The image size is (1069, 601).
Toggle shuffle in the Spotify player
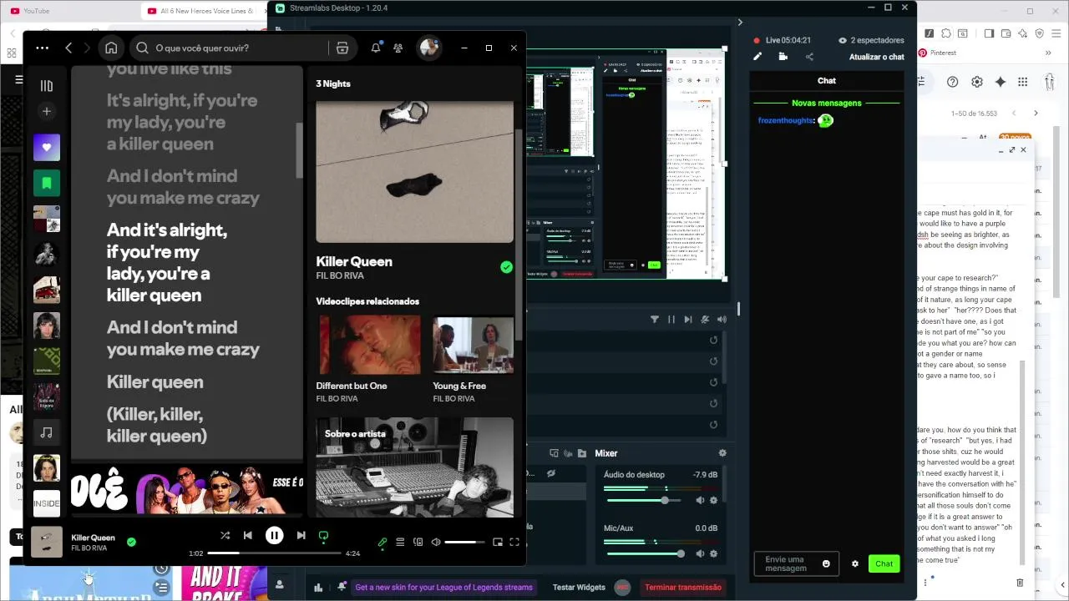[x=225, y=535]
